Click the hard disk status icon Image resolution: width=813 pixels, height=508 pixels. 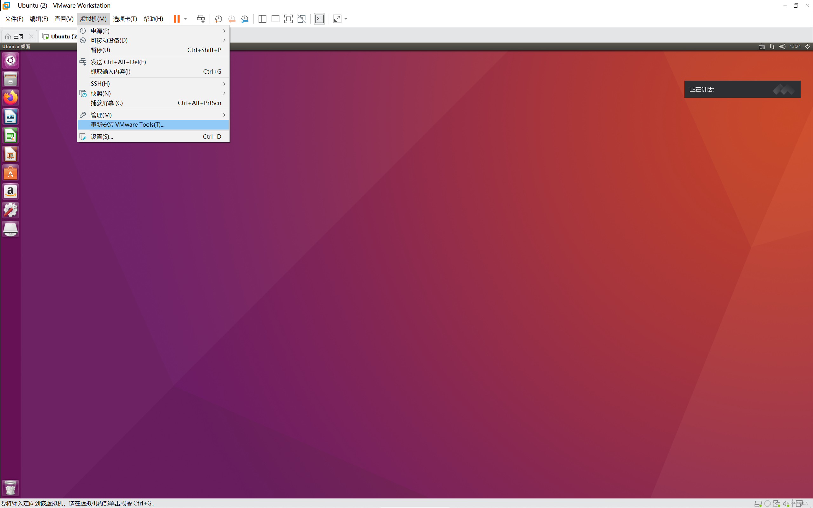tap(759, 504)
